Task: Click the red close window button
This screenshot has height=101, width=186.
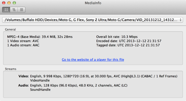Action: [4, 3]
